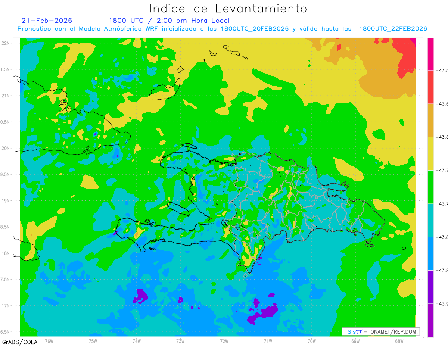Image resolution: width=448 pixels, height=346 pixels.
Task: Click the '71W' longitude label
Action: click(268, 341)
